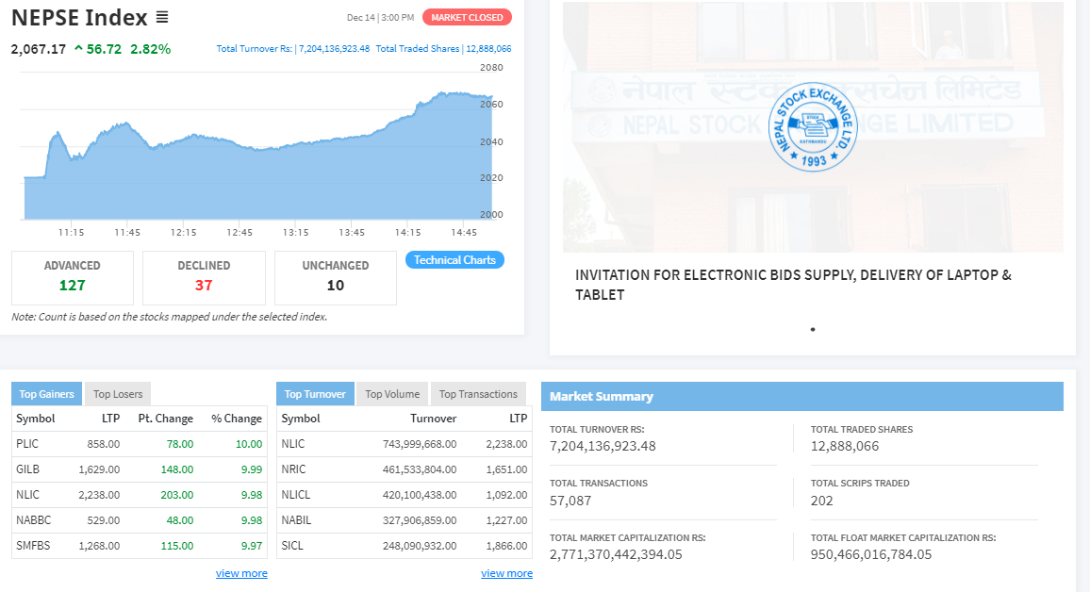
Task: Select the ADVANCED 127 count box
Action: point(73,278)
